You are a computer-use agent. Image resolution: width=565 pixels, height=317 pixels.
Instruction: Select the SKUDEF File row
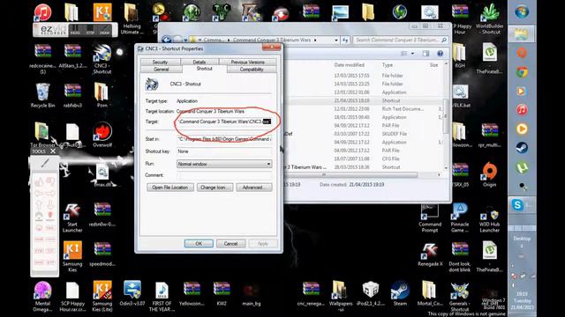click(364, 134)
